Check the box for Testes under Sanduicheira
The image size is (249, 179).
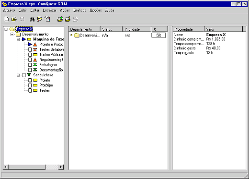pos(30,90)
